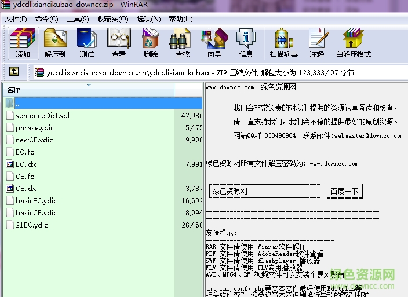408x297 pixels.
Task: Click the Add (添加) archive toolbar icon
Action: (x=23, y=43)
